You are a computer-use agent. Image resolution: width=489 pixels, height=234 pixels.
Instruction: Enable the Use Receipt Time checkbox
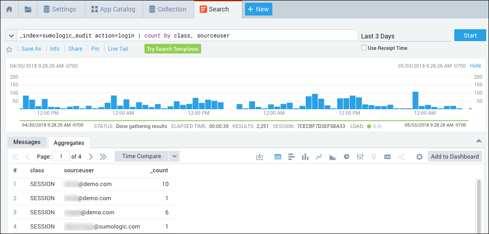click(x=364, y=48)
